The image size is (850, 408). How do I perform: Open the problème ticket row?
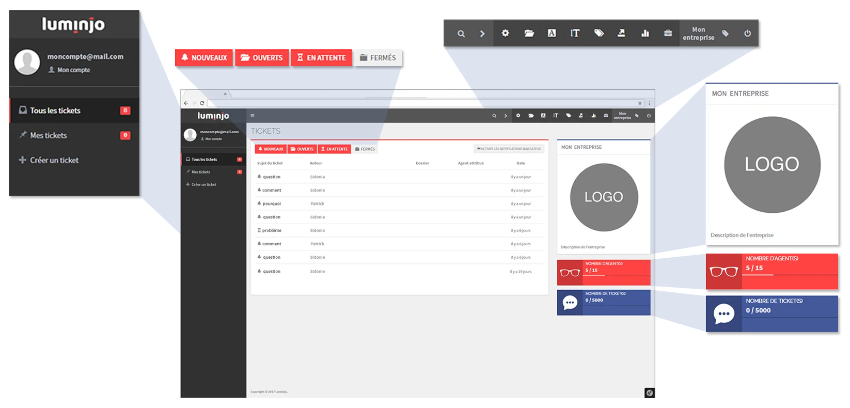[400, 230]
